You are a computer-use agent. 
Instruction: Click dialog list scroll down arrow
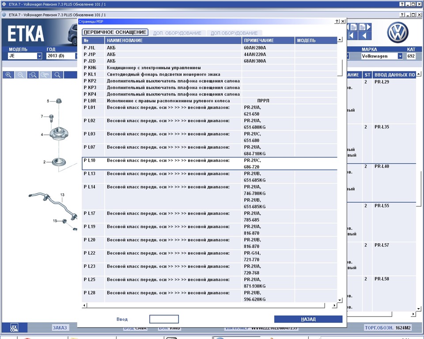340,300
